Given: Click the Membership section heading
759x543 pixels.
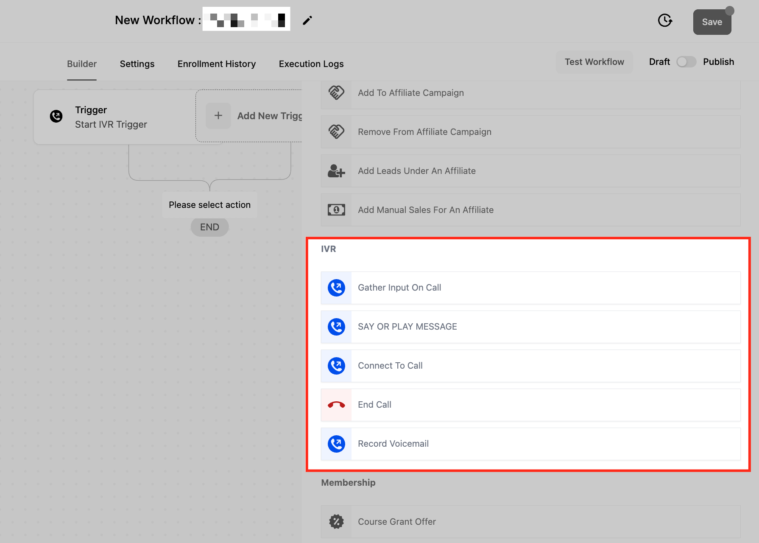Looking at the screenshot, I should coord(348,483).
